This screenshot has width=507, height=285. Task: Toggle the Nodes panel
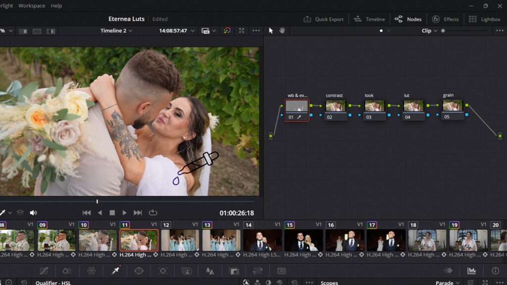(x=408, y=19)
